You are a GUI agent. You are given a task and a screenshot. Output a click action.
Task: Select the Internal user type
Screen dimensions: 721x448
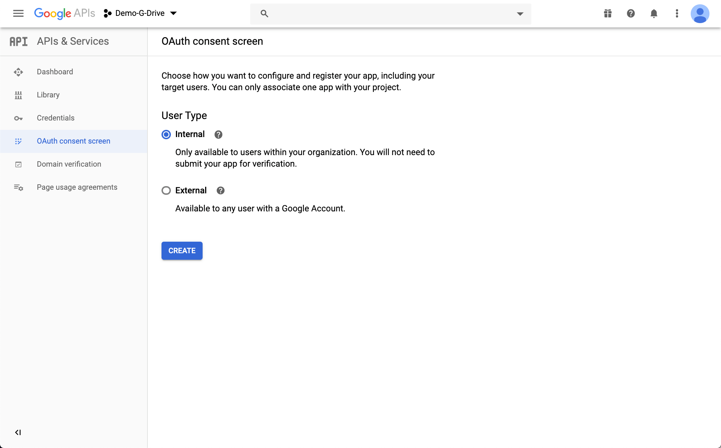point(166,135)
